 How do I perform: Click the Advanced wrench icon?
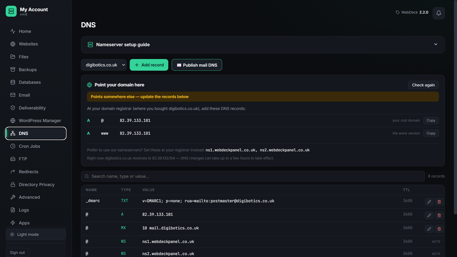pos(13,197)
